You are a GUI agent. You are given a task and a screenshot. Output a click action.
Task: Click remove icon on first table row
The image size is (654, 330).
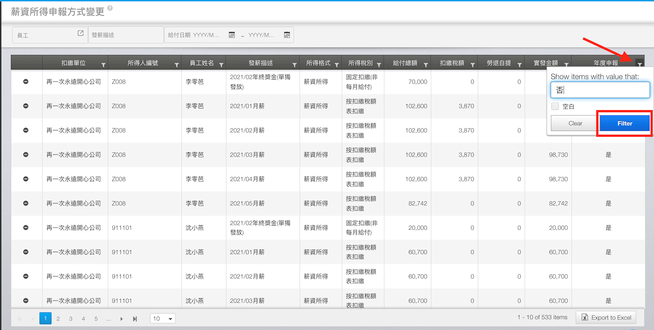click(26, 82)
